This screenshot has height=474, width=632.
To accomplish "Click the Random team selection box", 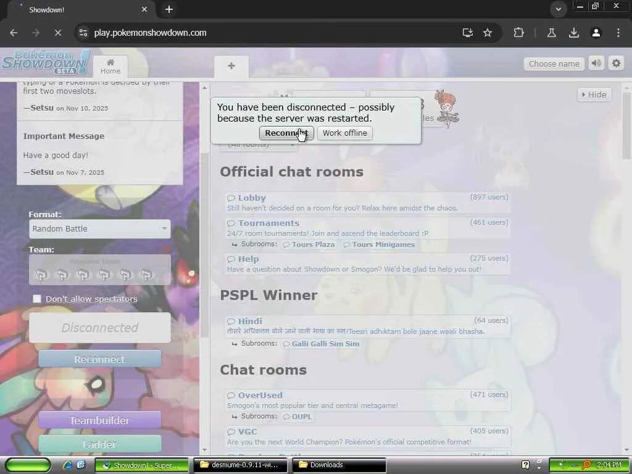I will [x=99, y=270].
